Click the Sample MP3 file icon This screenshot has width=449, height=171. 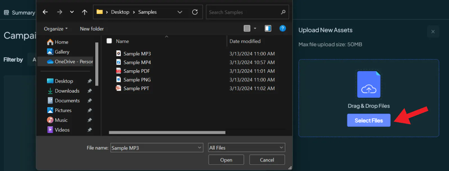[119, 53]
